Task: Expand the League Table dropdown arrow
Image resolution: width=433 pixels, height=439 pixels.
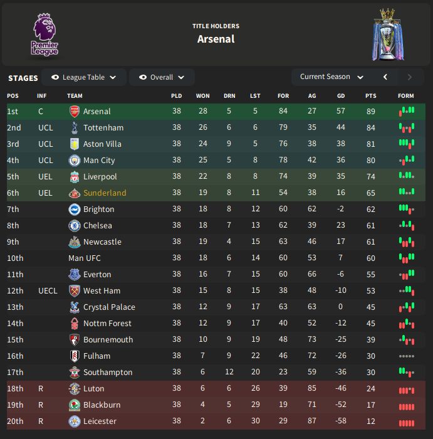Action: [113, 78]
